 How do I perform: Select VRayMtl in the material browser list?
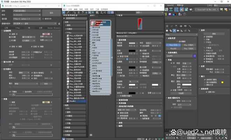76,101
